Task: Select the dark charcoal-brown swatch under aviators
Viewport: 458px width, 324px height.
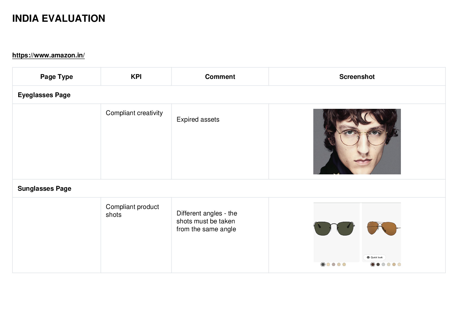Action: [378, 264]
